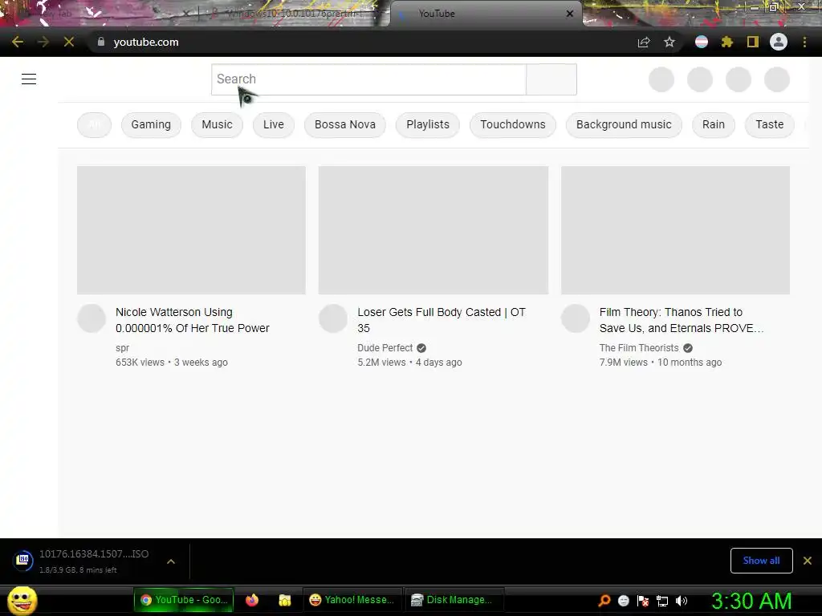Viewport: 822px width, 616px height.
Task: Bookmark this page with the star icon
Action: tap(669, 42)
